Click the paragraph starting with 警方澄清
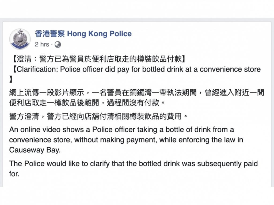Screen dimensions: 274x205 pyautogui.click(x=99, y=116)
